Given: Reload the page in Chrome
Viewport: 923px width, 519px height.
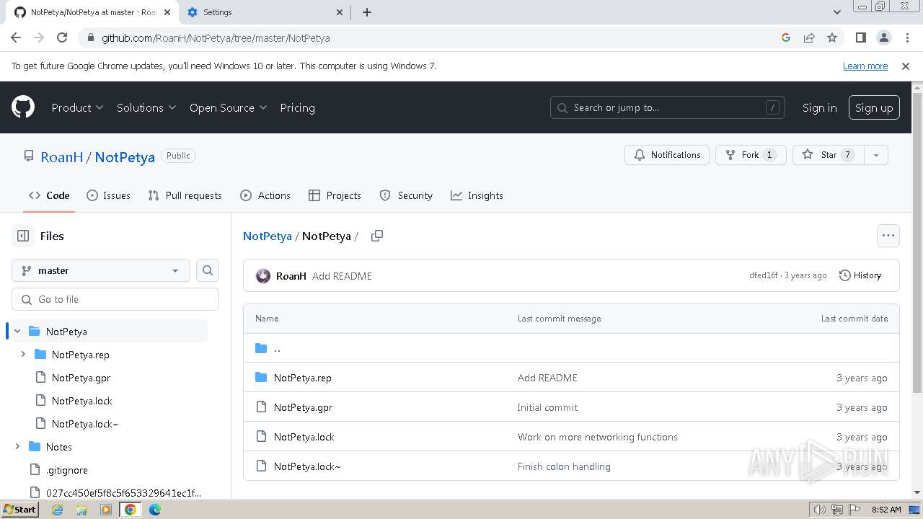Looking at the screenshot, I should [x=62, y=37].
